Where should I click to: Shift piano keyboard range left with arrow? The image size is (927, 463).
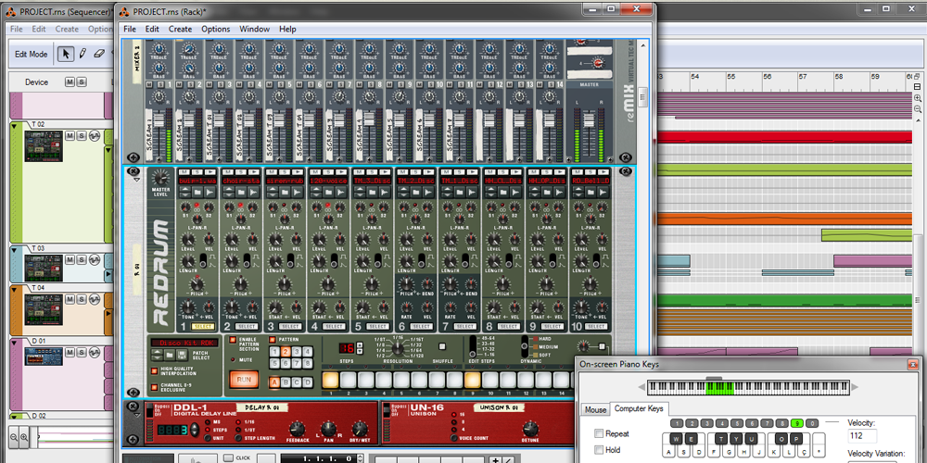pos(641,387)
